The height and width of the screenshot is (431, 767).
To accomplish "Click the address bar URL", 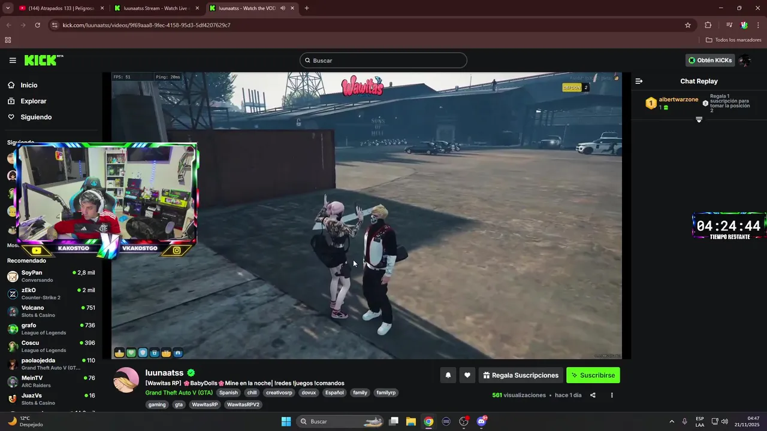I will pyautogui.click(x=146, y=25).
